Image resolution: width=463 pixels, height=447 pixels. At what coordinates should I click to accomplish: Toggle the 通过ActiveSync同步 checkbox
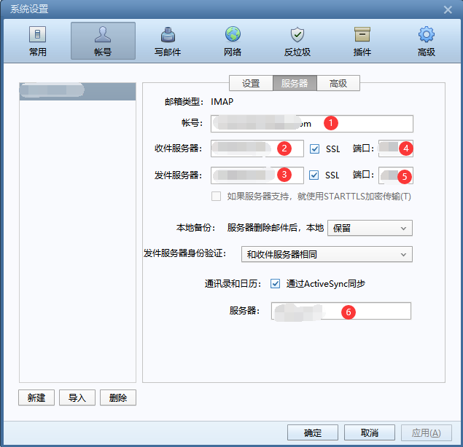point(276,283)
